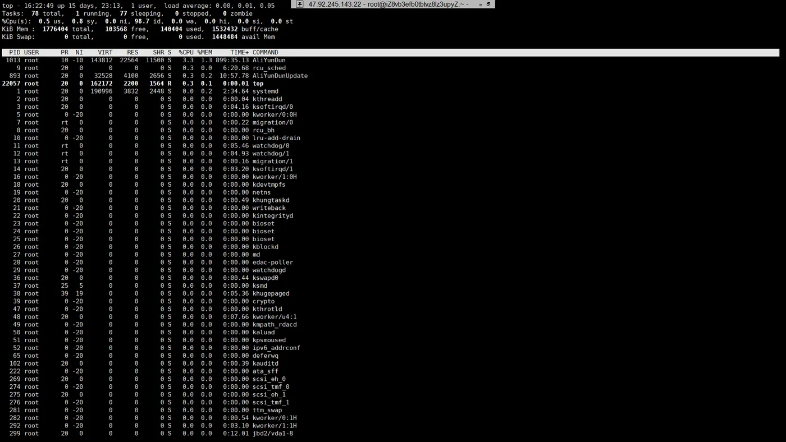Click the %MEM column header
786x442 pixels.
click(x=205, y=52)
